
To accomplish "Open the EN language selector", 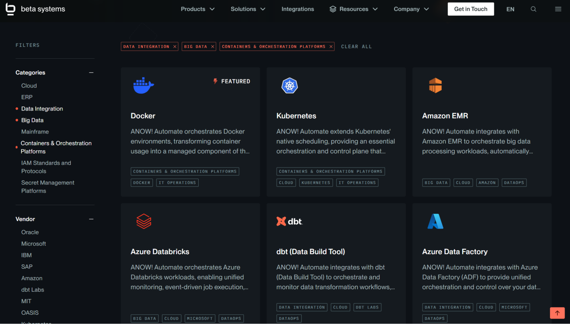I will point(510,9).
